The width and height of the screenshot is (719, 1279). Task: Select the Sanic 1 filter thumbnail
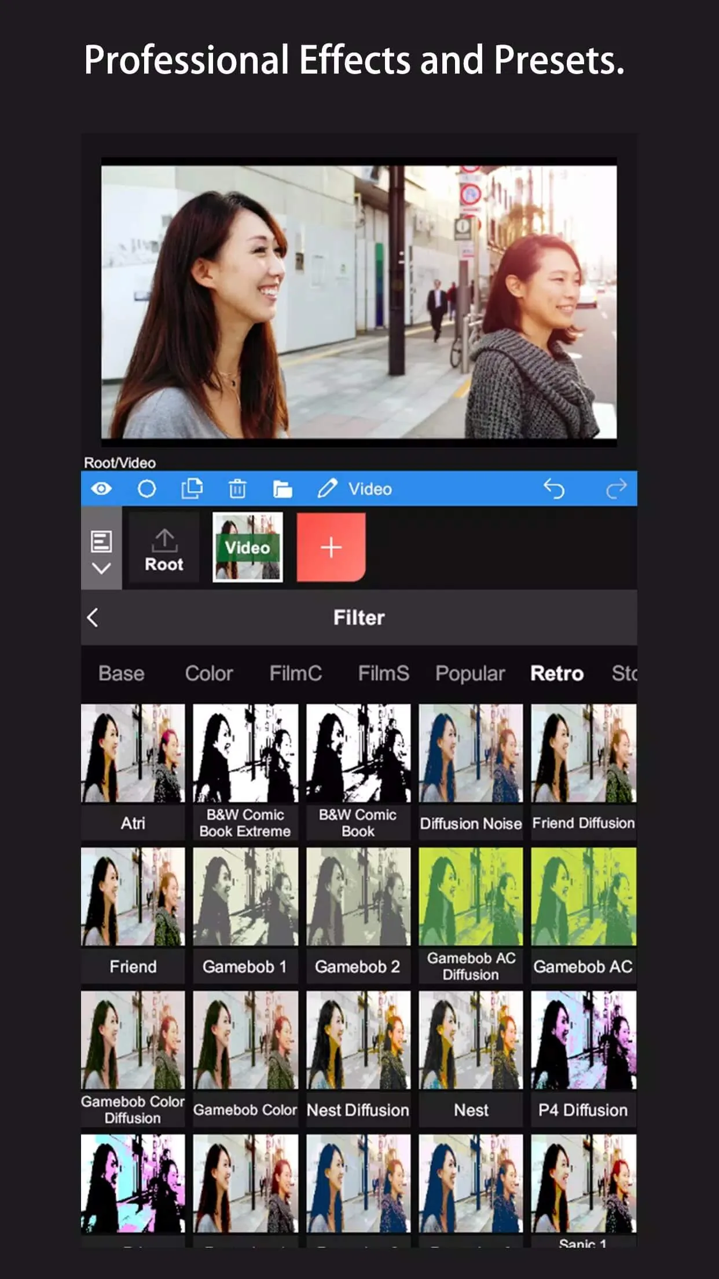coord(584,1183)
